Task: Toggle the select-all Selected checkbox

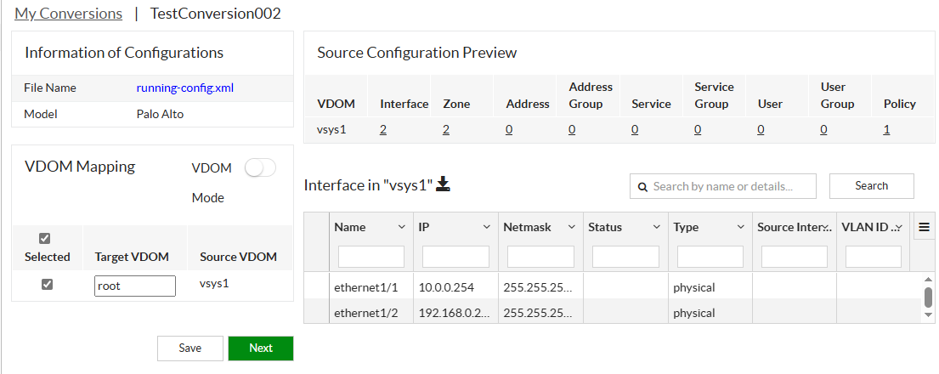Action: pos(45,238)
